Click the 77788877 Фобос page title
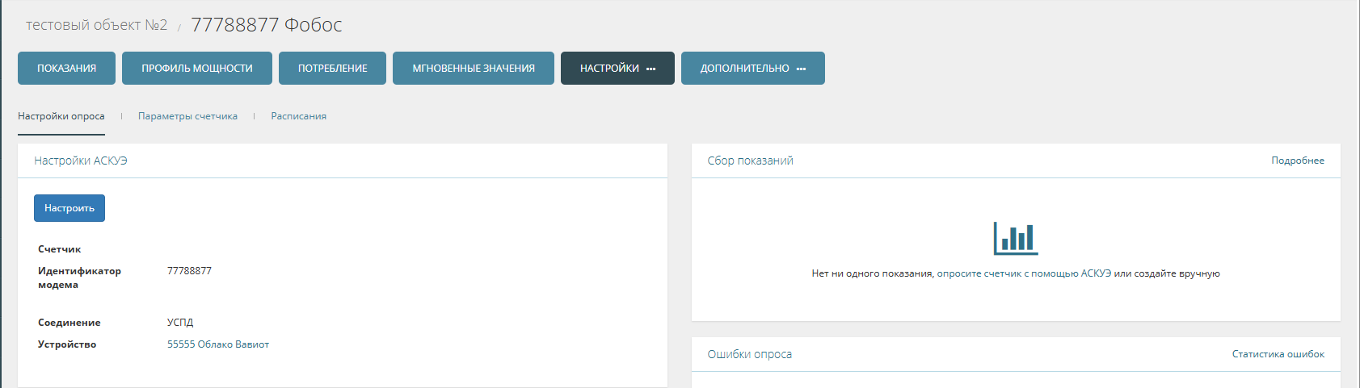 click(266, 25)
